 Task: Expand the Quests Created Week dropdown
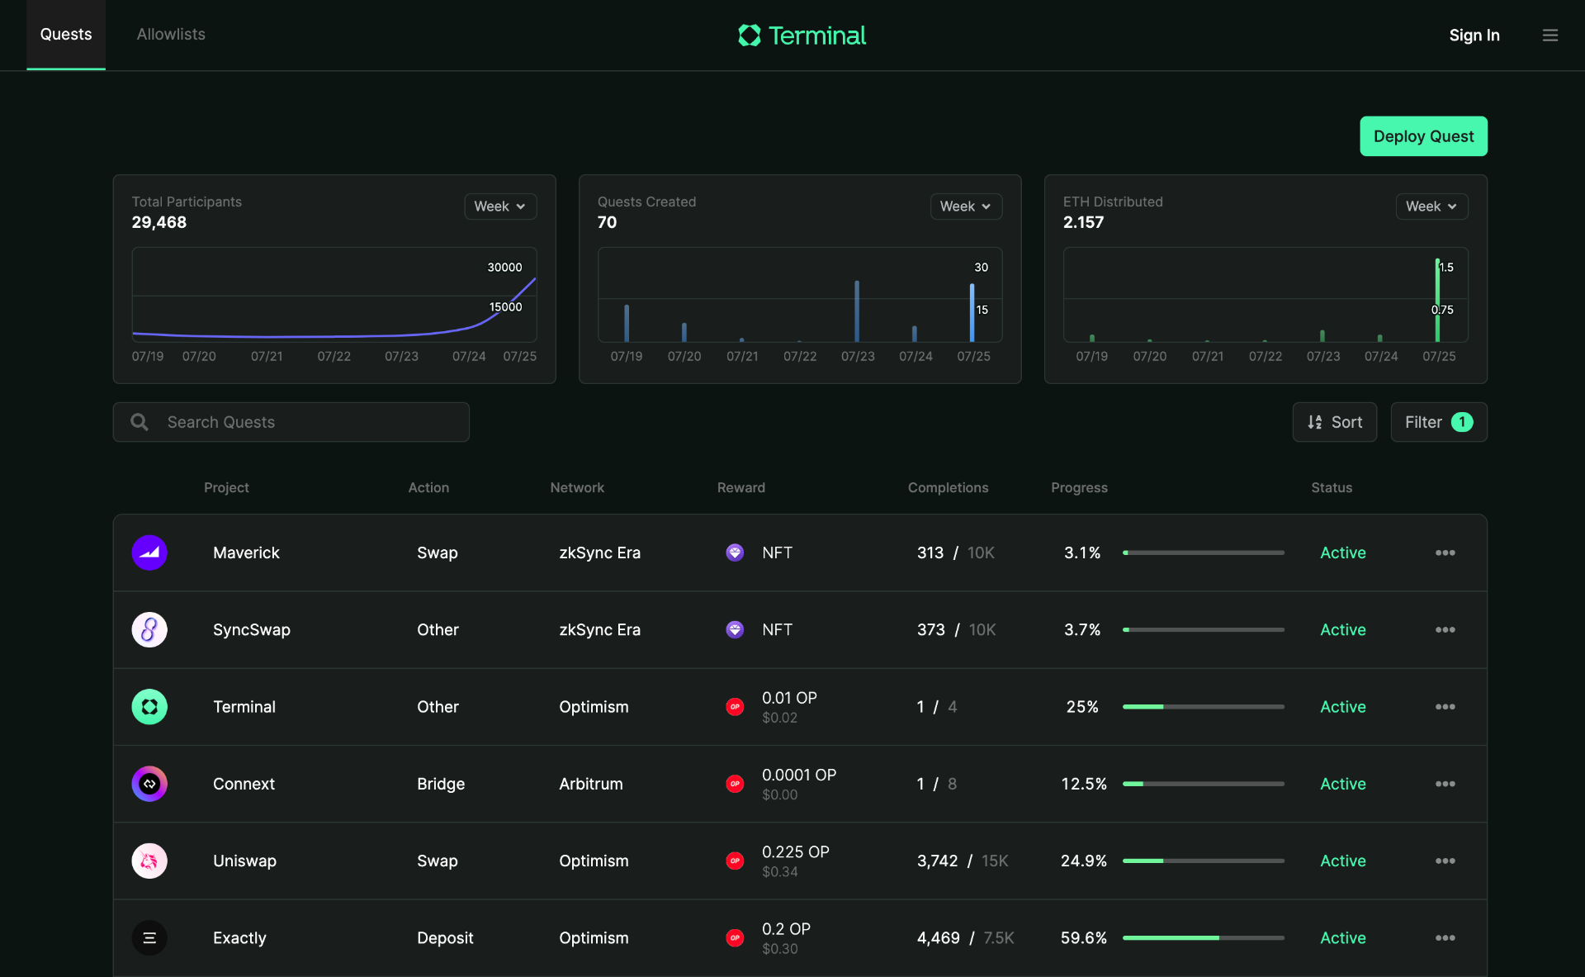[x=964, y=205]
